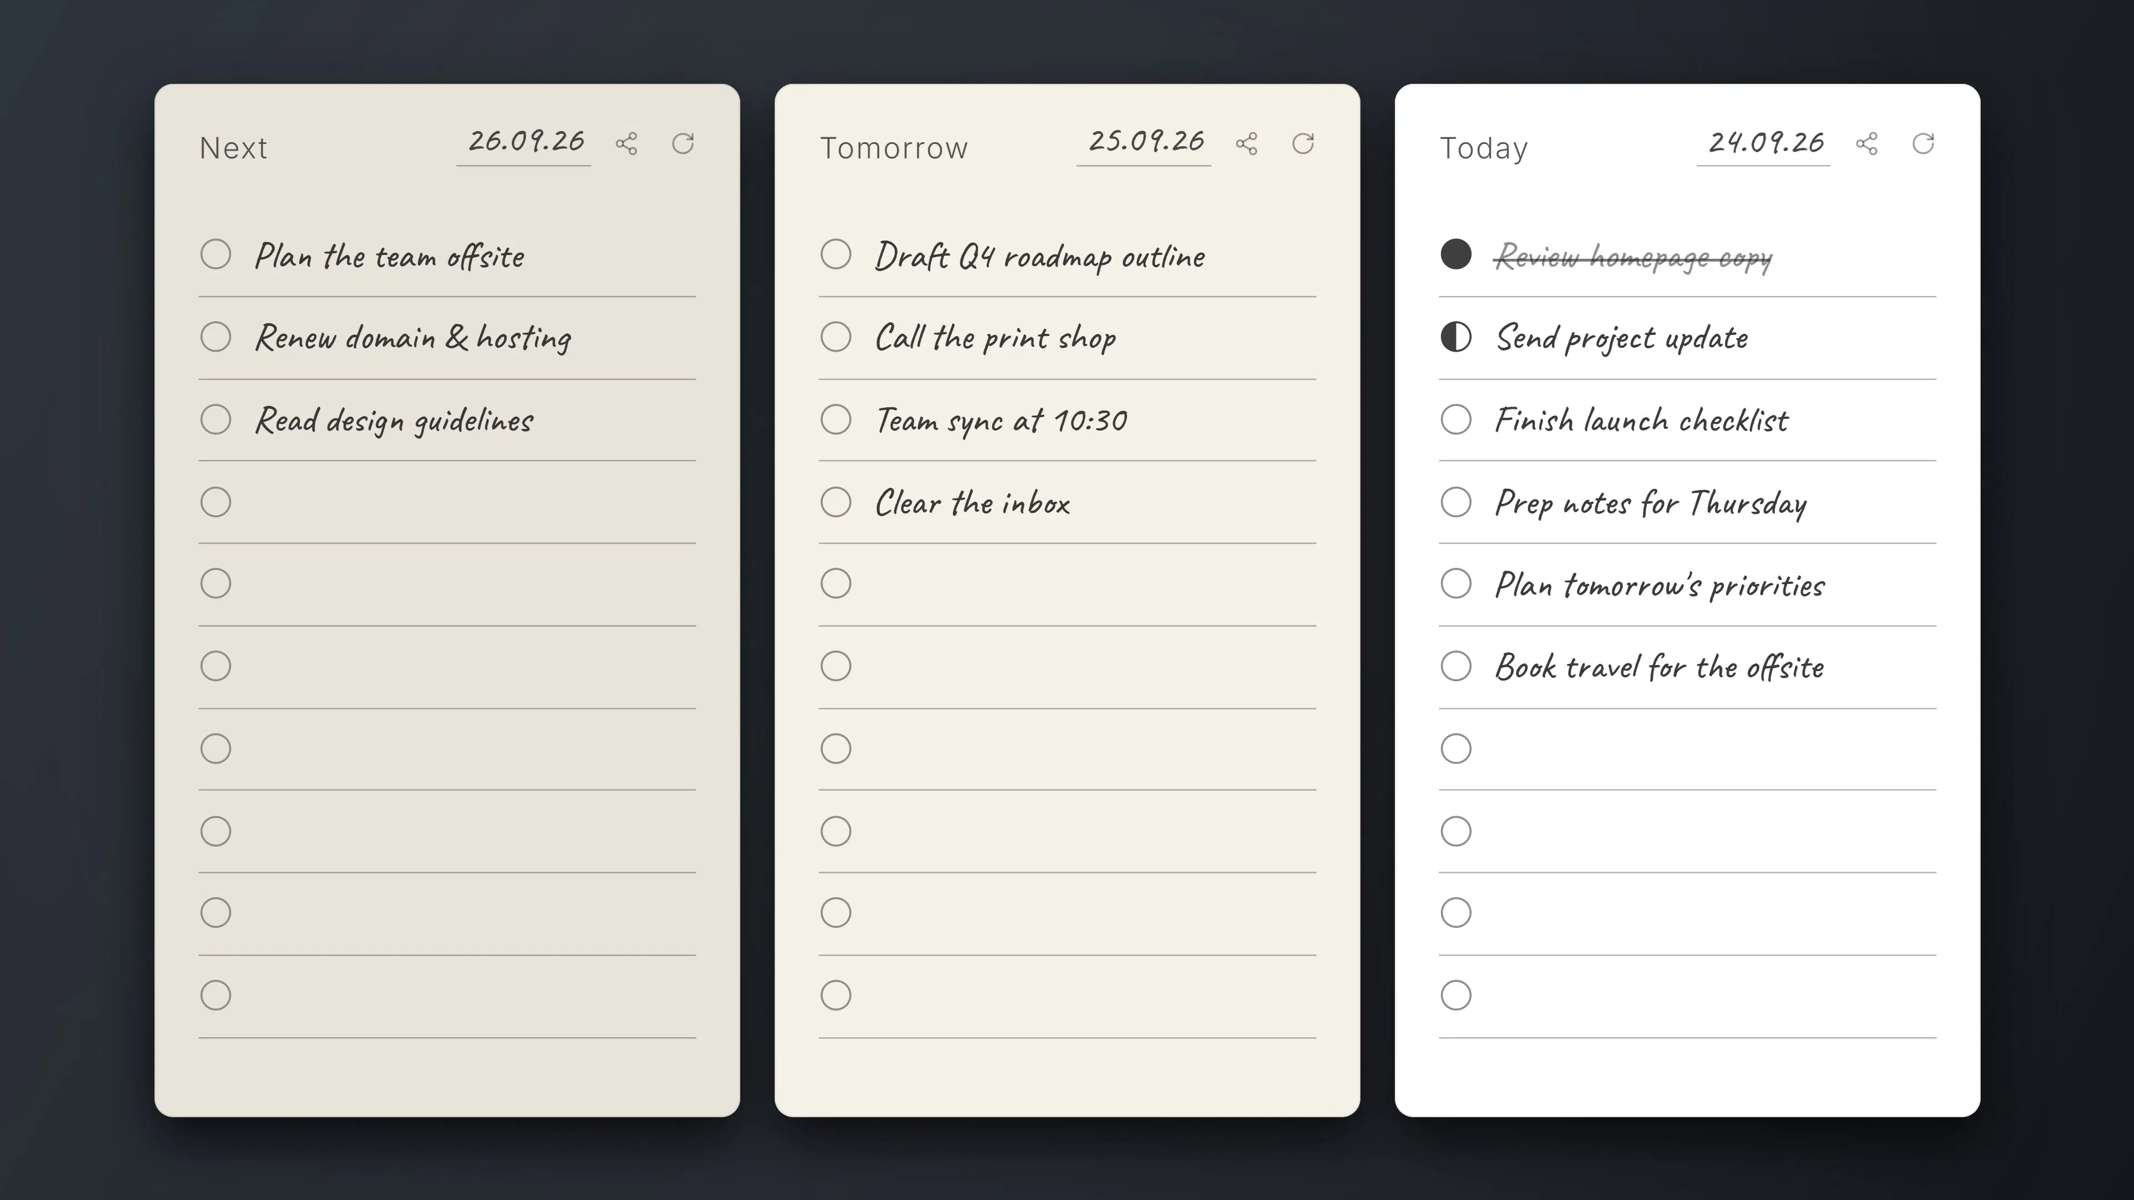Viewport: 2134px width, 1200px height.
Task: Refresh the Tomorrow list
Action: pyautogui.click(x=1303, y=143)
